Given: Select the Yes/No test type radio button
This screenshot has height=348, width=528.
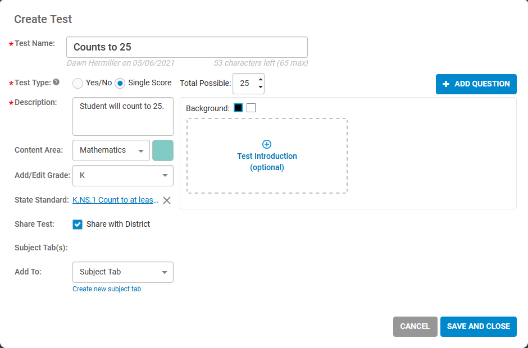Looking at the screenshot, I should point(78,83).
